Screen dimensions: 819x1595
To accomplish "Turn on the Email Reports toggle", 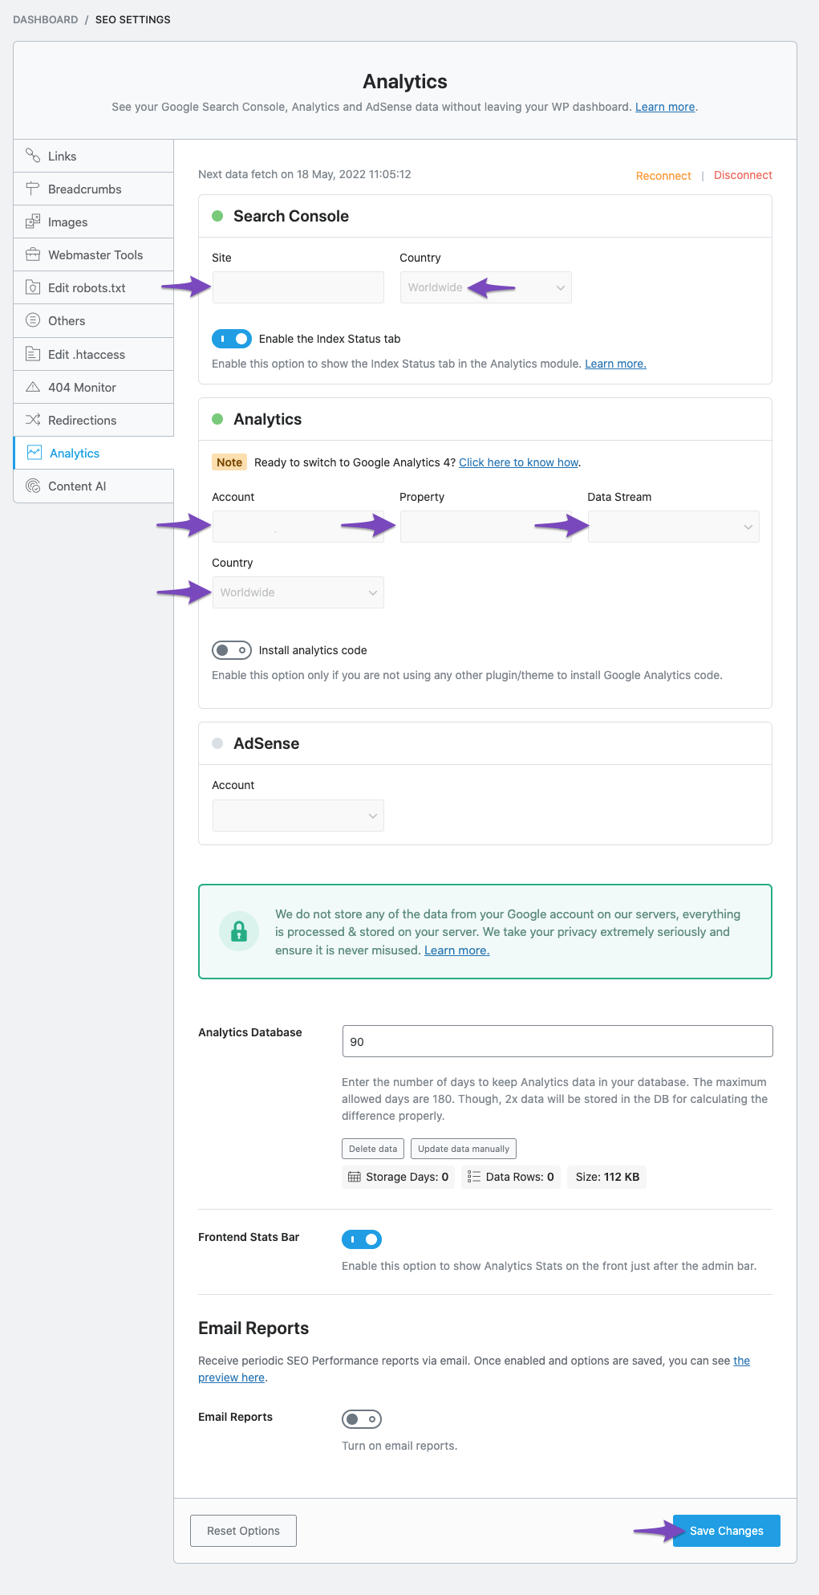I will tap(362, 1419).
